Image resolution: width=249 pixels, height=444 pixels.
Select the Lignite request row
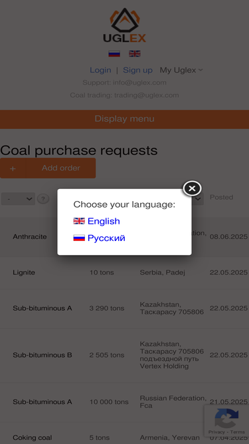[x=125, y=273]
